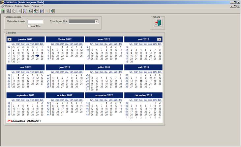Click the user portrait toolbar icon
Viewport: 241px width, 147px height.
36,11
